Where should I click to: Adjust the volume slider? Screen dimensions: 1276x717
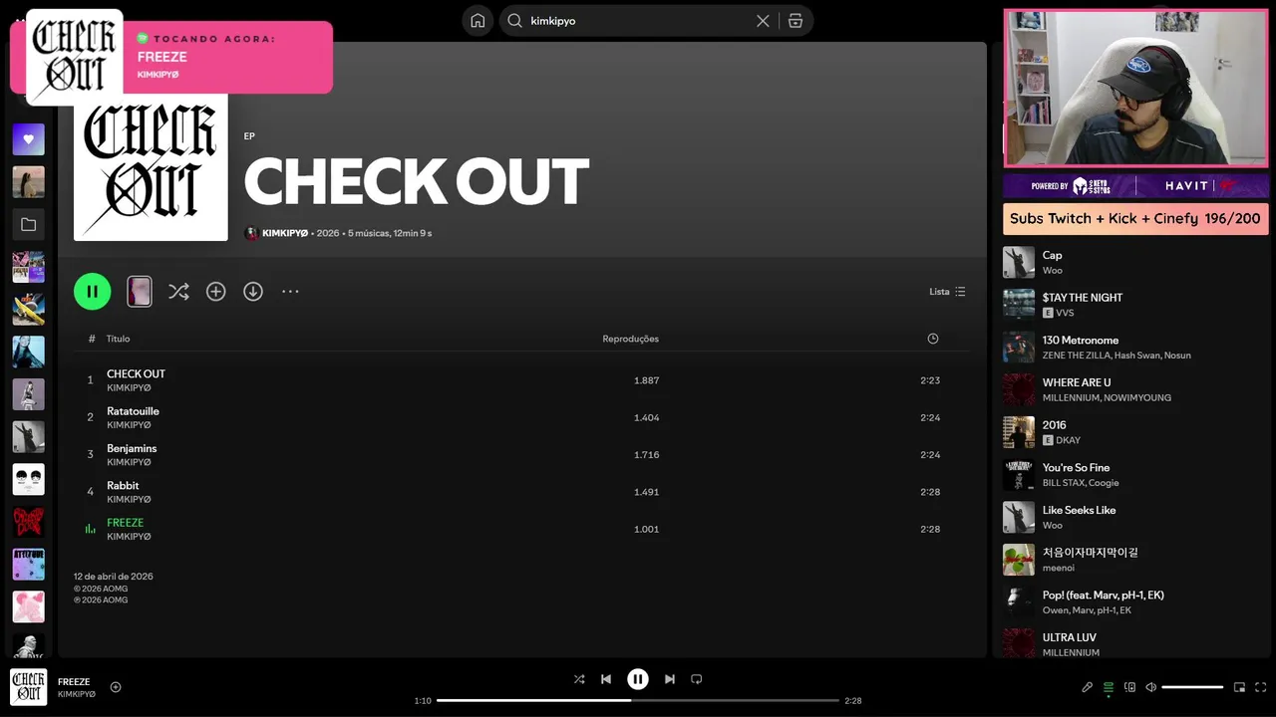coord(1192,687)
